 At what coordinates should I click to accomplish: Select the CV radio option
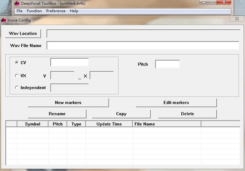(x=17, y=63)
